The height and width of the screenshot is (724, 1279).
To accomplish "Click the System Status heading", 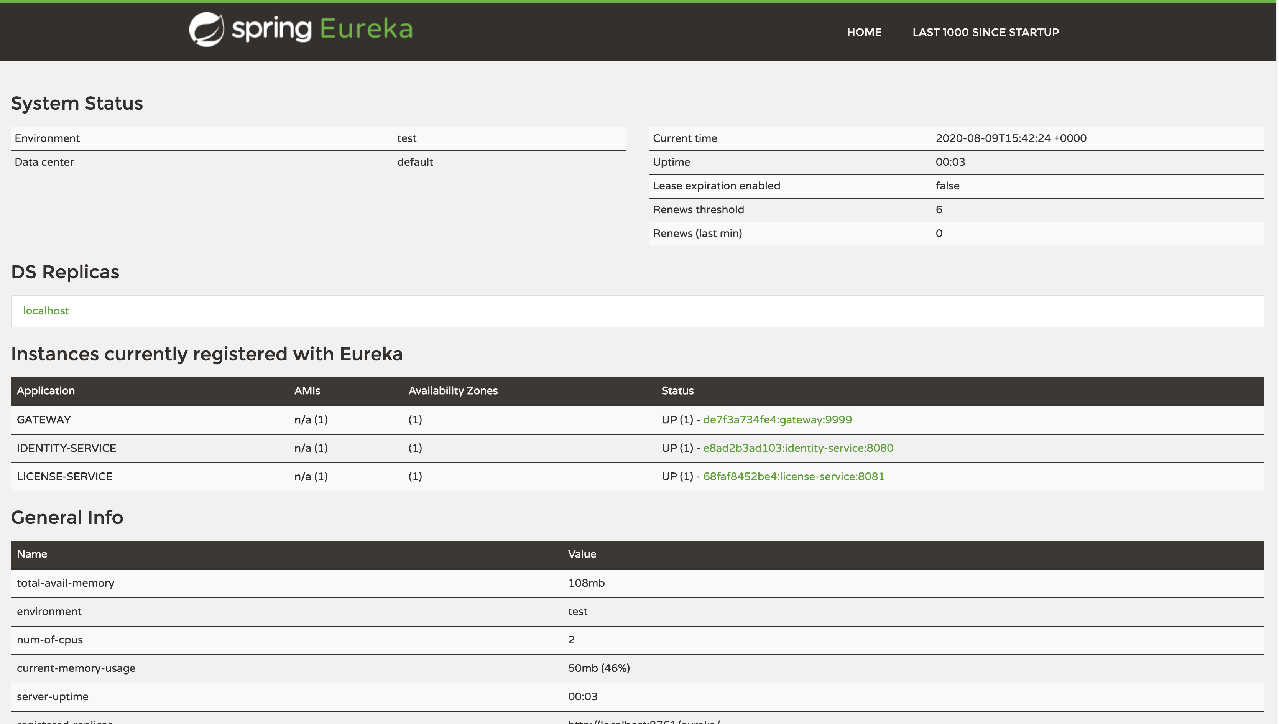I will coord(77,104).
